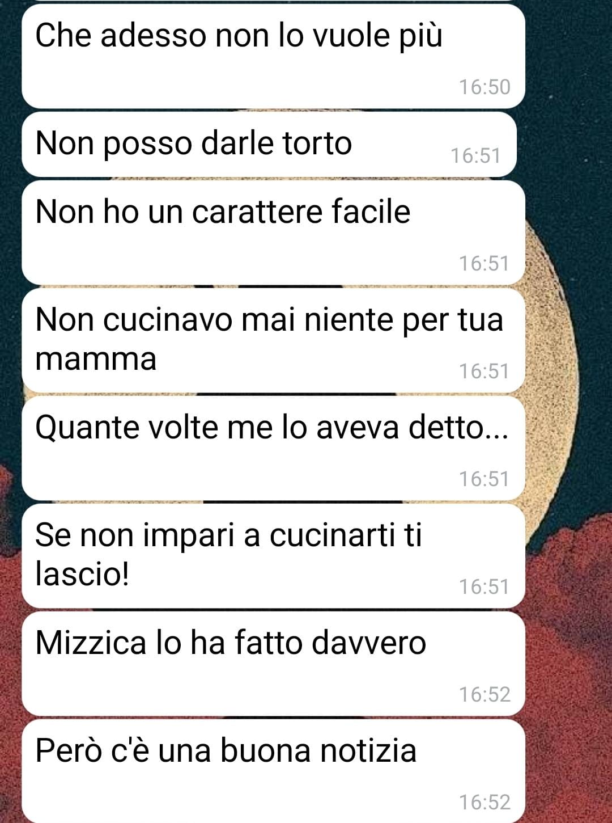Tap the 16:51 timestamp beside 'Non posso darle torto'
The image size is (612, 823).
coord(475,155)
